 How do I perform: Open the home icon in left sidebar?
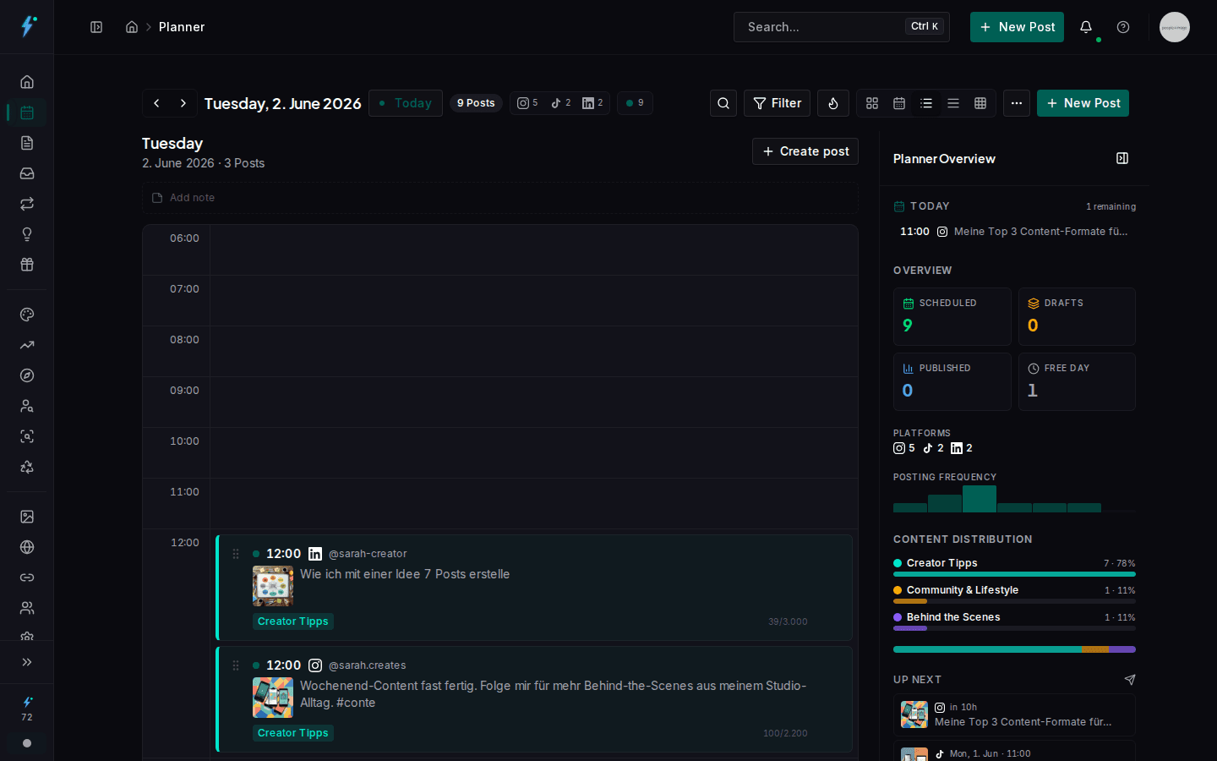(27, 82)
